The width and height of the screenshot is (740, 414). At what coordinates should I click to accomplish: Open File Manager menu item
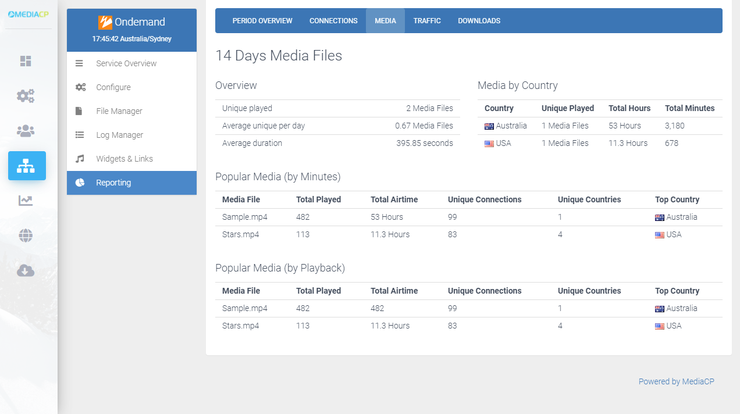pos(131,111)
